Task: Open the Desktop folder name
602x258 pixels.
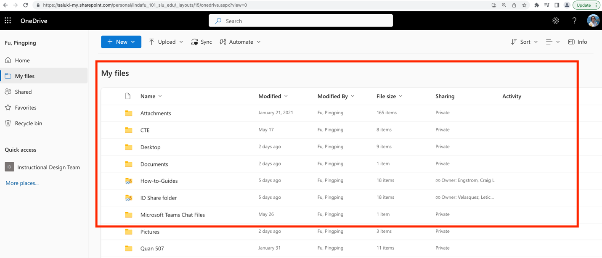Action: tap(150, 147)
